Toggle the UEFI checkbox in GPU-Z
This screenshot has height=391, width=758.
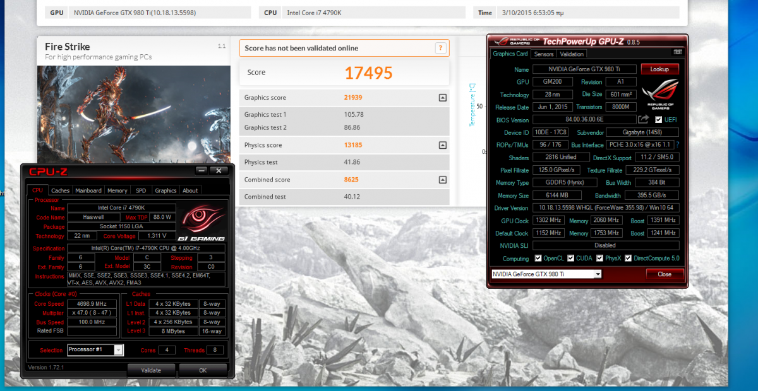coord(659,120)
